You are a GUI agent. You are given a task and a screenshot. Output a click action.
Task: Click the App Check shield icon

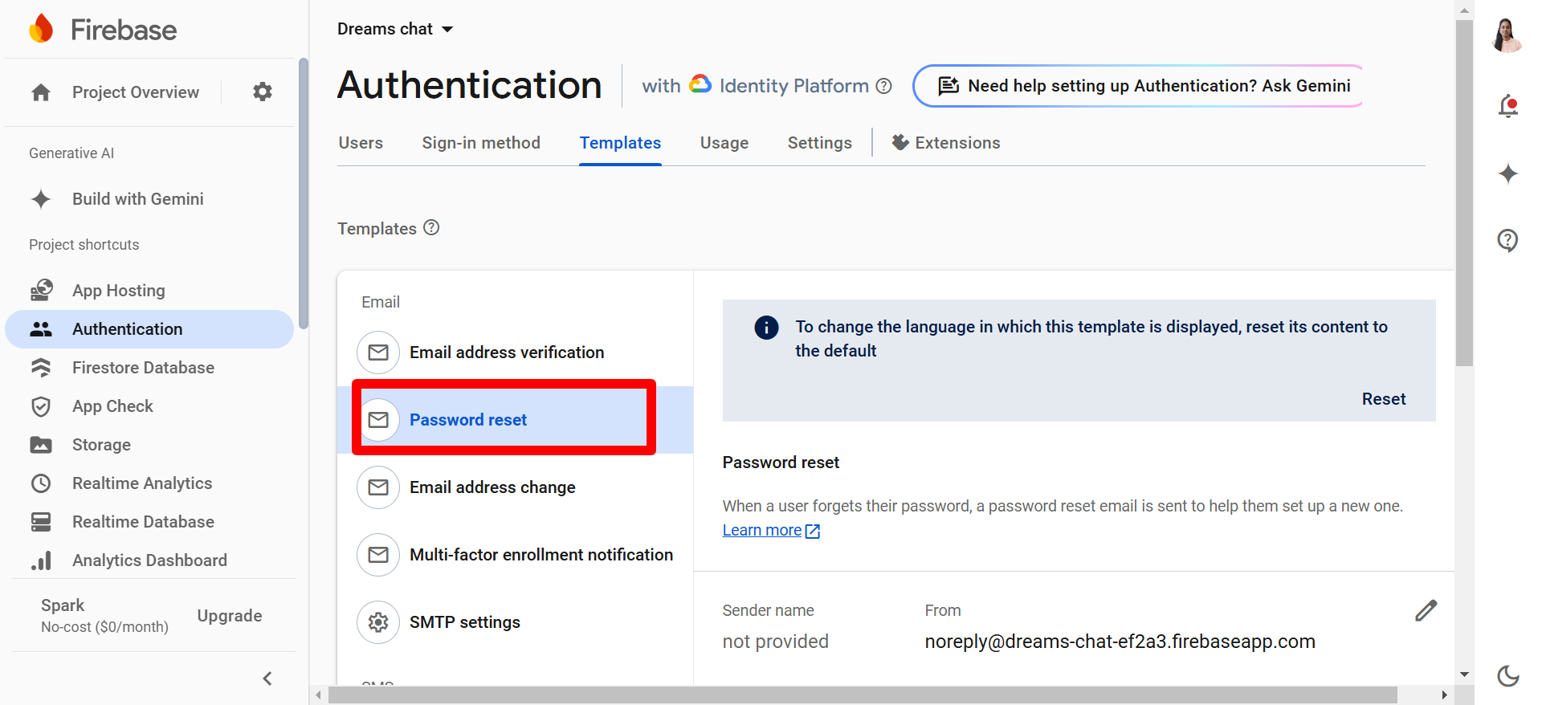pyautogui.click(x=41, y=406)
